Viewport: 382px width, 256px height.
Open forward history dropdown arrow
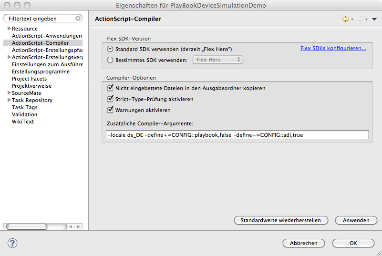[x=366, y=20]
